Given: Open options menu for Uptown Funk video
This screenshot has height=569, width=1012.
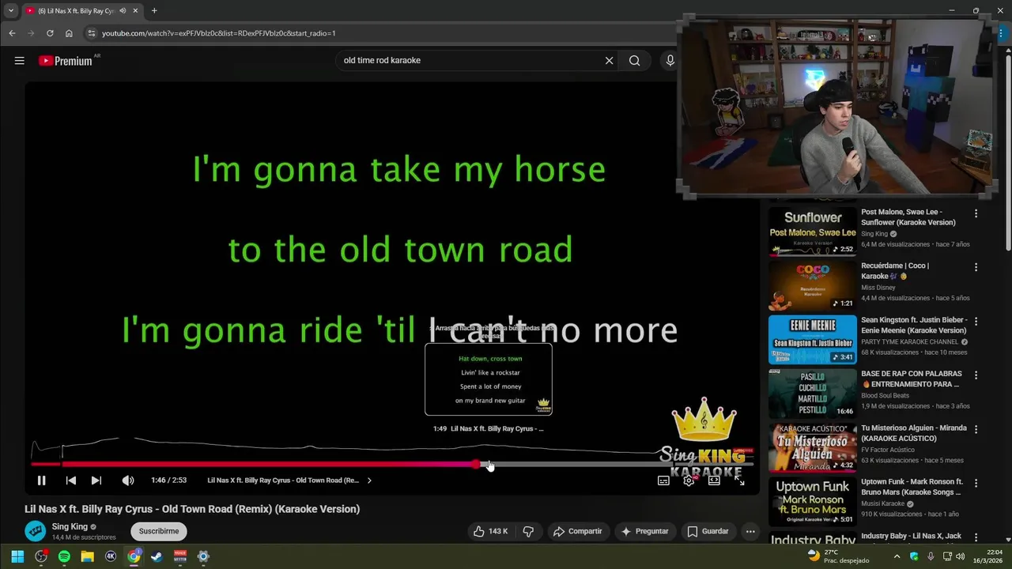Looking at the screenshot, I should click(x=976, y=483).
